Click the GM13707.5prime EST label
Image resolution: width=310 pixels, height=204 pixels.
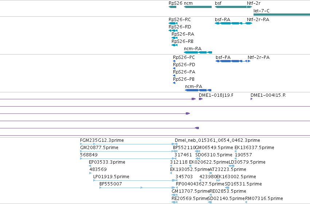click(x=191, y=191)
